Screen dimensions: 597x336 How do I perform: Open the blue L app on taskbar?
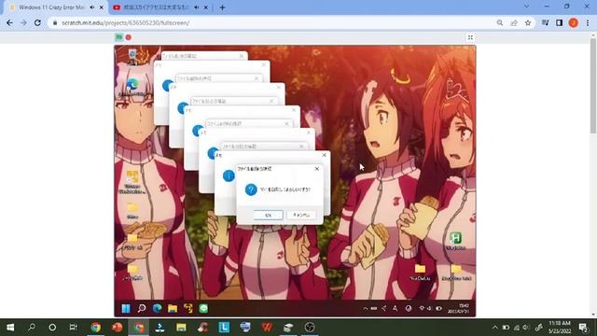(x=224, y=328)
